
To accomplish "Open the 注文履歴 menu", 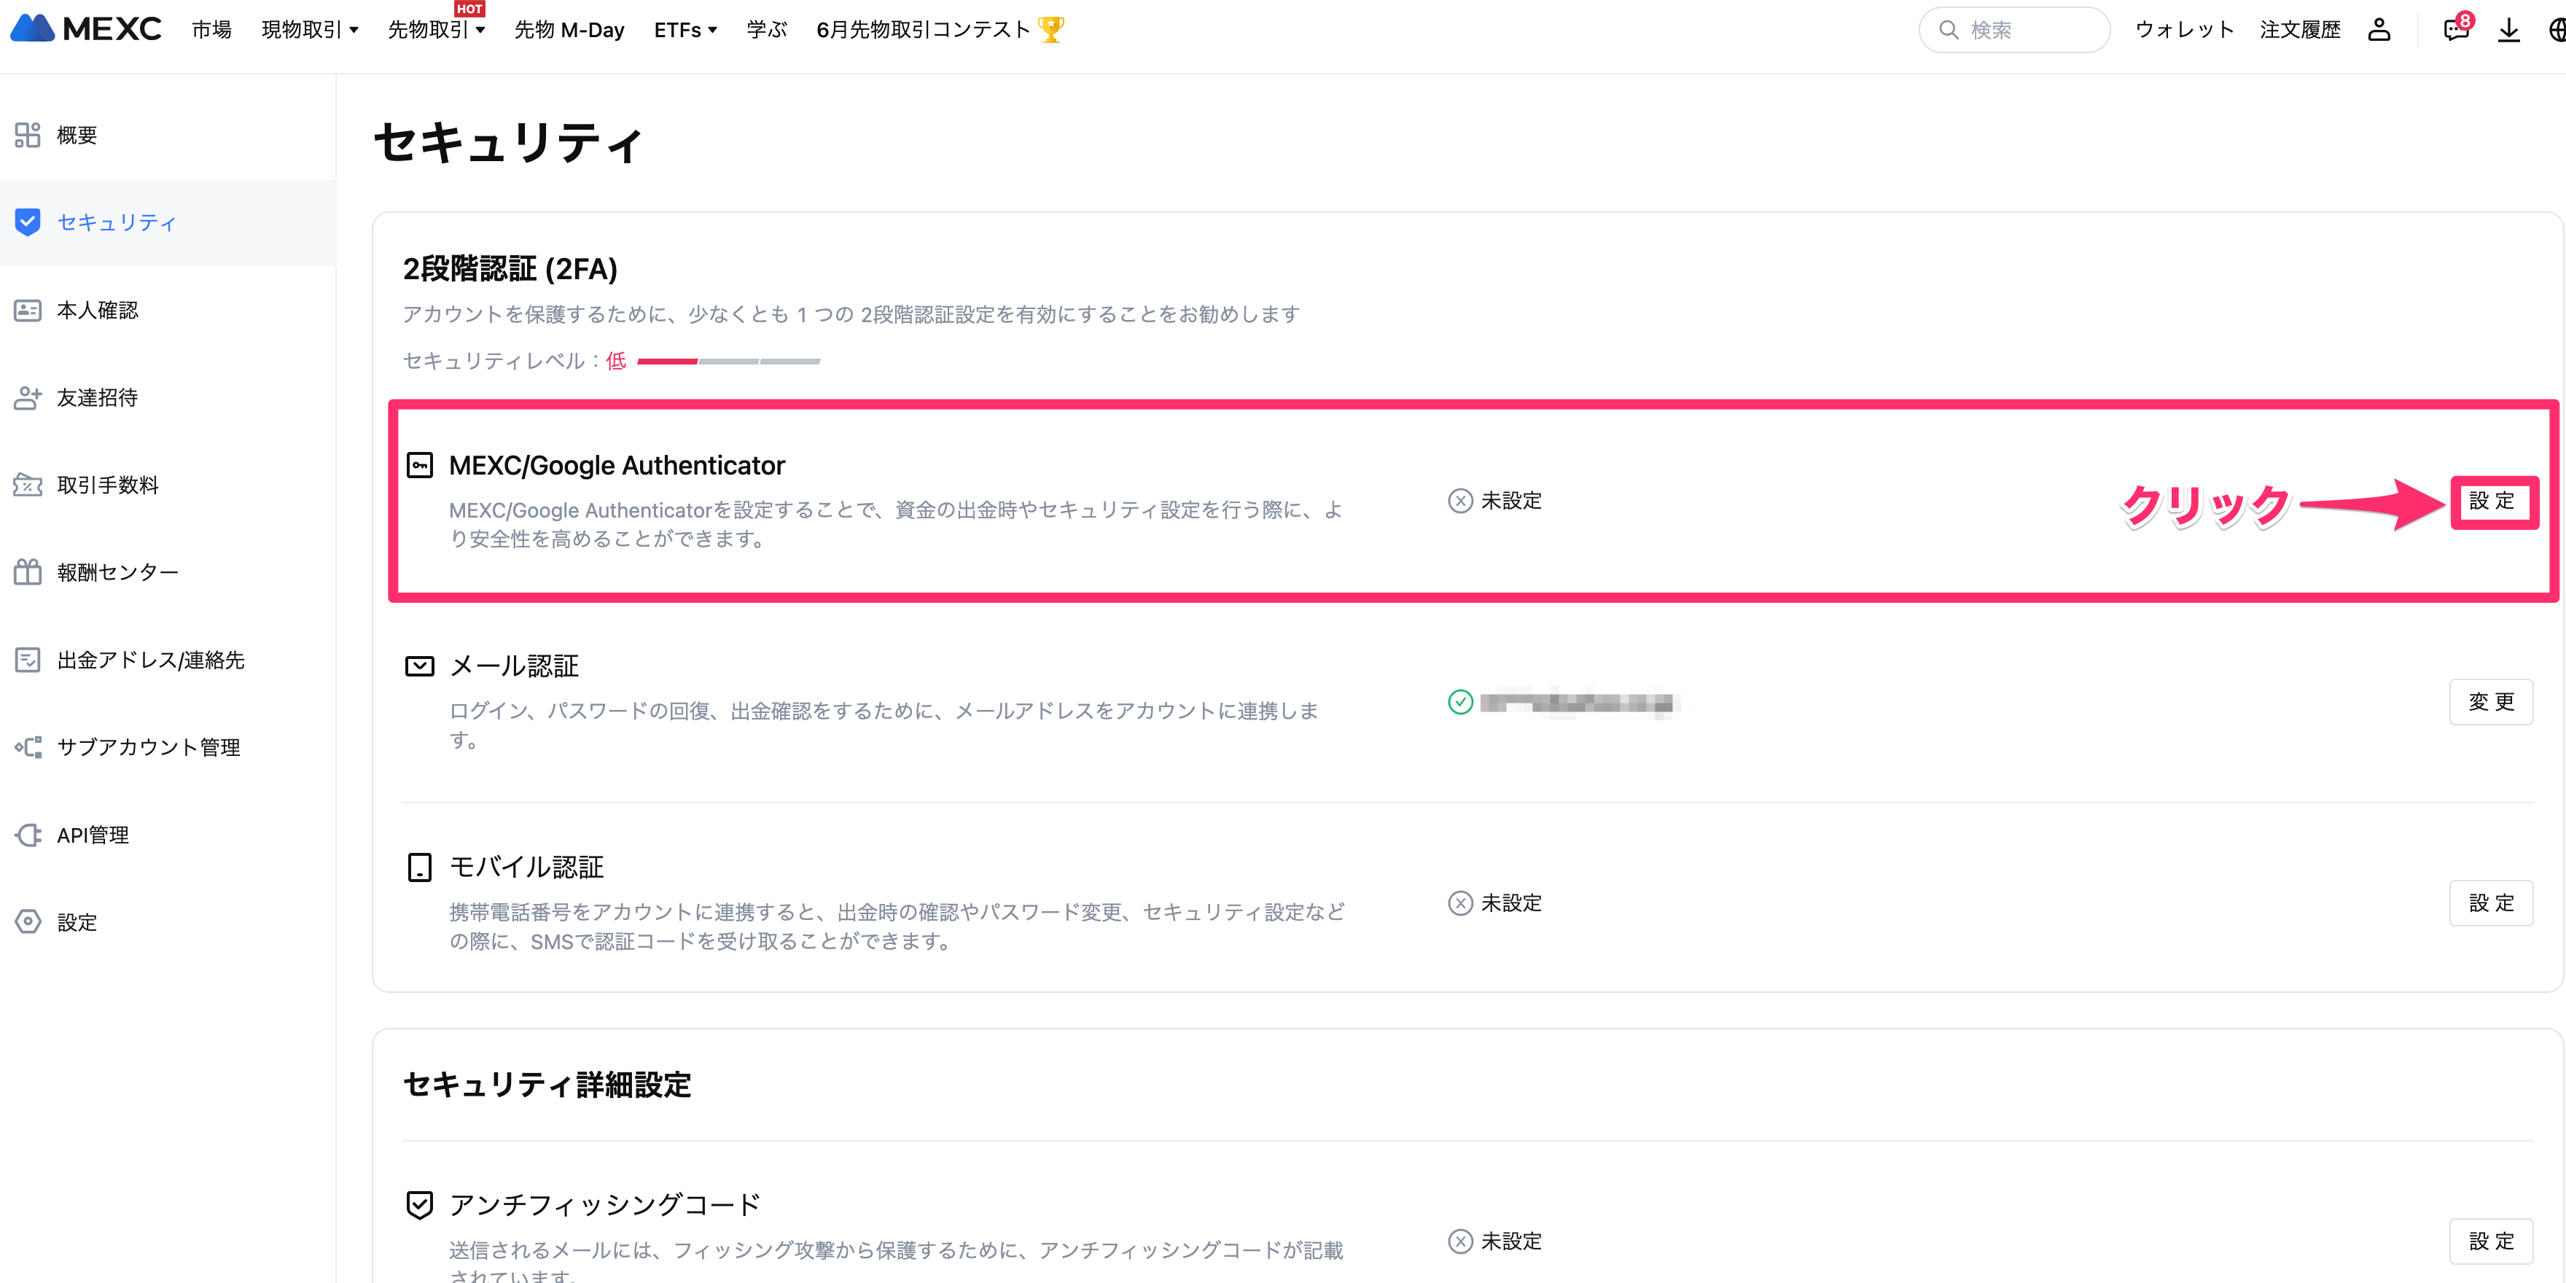I will coord(2300,30).
